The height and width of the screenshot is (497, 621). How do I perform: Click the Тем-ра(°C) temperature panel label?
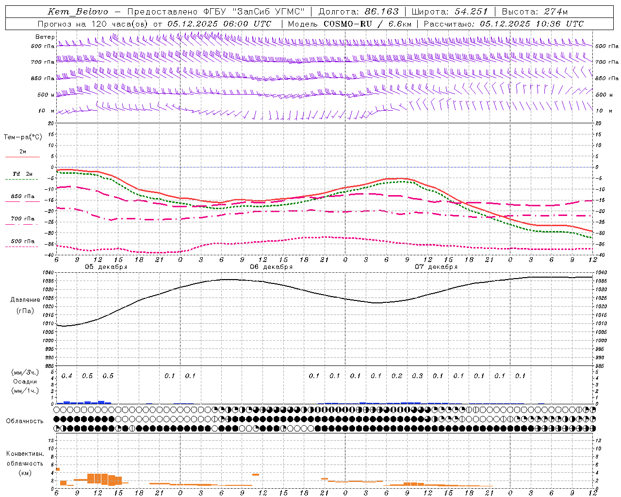23,137
